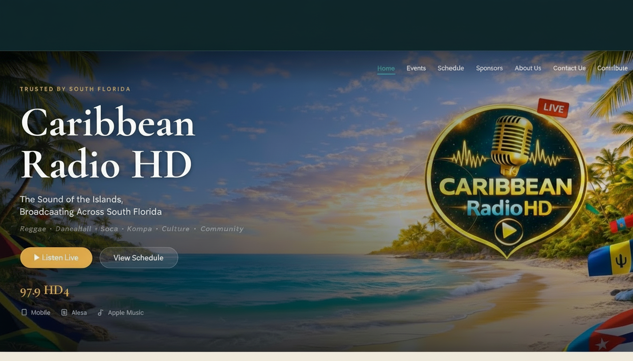The width and height of the screenshot is (633, 361).
Task: Click the View Schedule button
Action: click(138, 257)
